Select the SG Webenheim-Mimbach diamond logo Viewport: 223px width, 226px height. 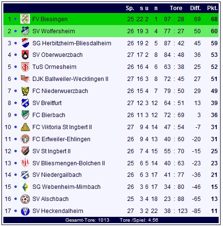pos(25,187)
